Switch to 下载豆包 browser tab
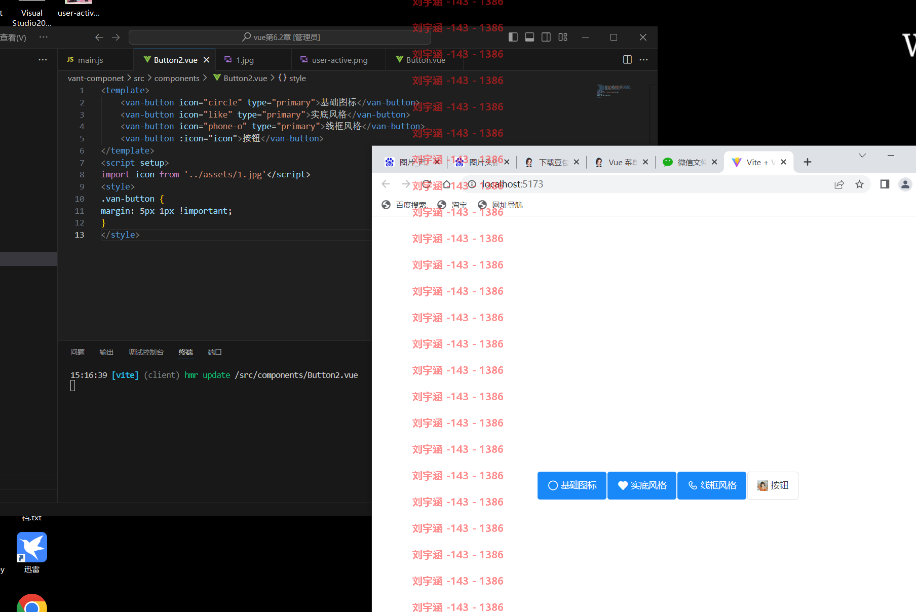 pos(552,162)
